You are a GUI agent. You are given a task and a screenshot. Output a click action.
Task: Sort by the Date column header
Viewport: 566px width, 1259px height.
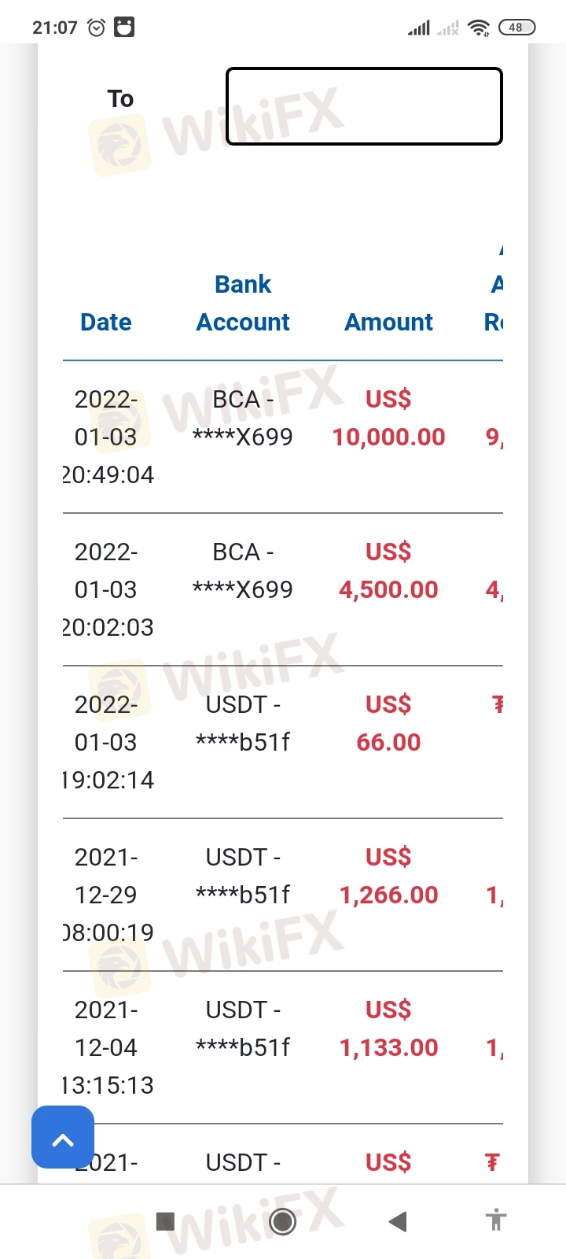[x=106, y=322]
